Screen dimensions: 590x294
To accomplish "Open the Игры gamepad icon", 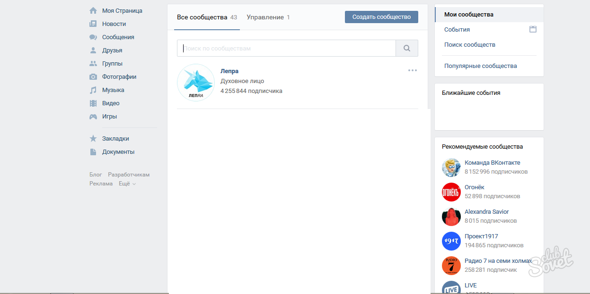I will click(x=93, y=116).
